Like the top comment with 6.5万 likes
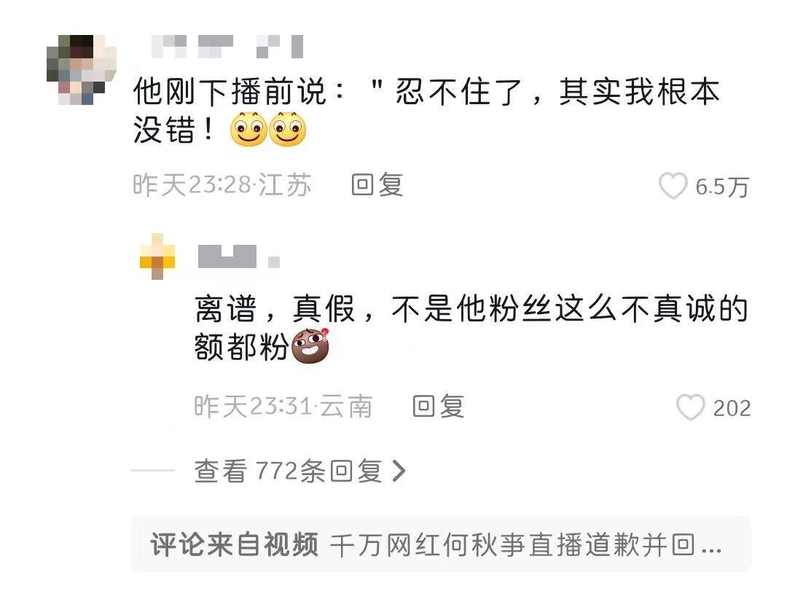The height and width of the screenshot is (607, 787). click(673, 186)
